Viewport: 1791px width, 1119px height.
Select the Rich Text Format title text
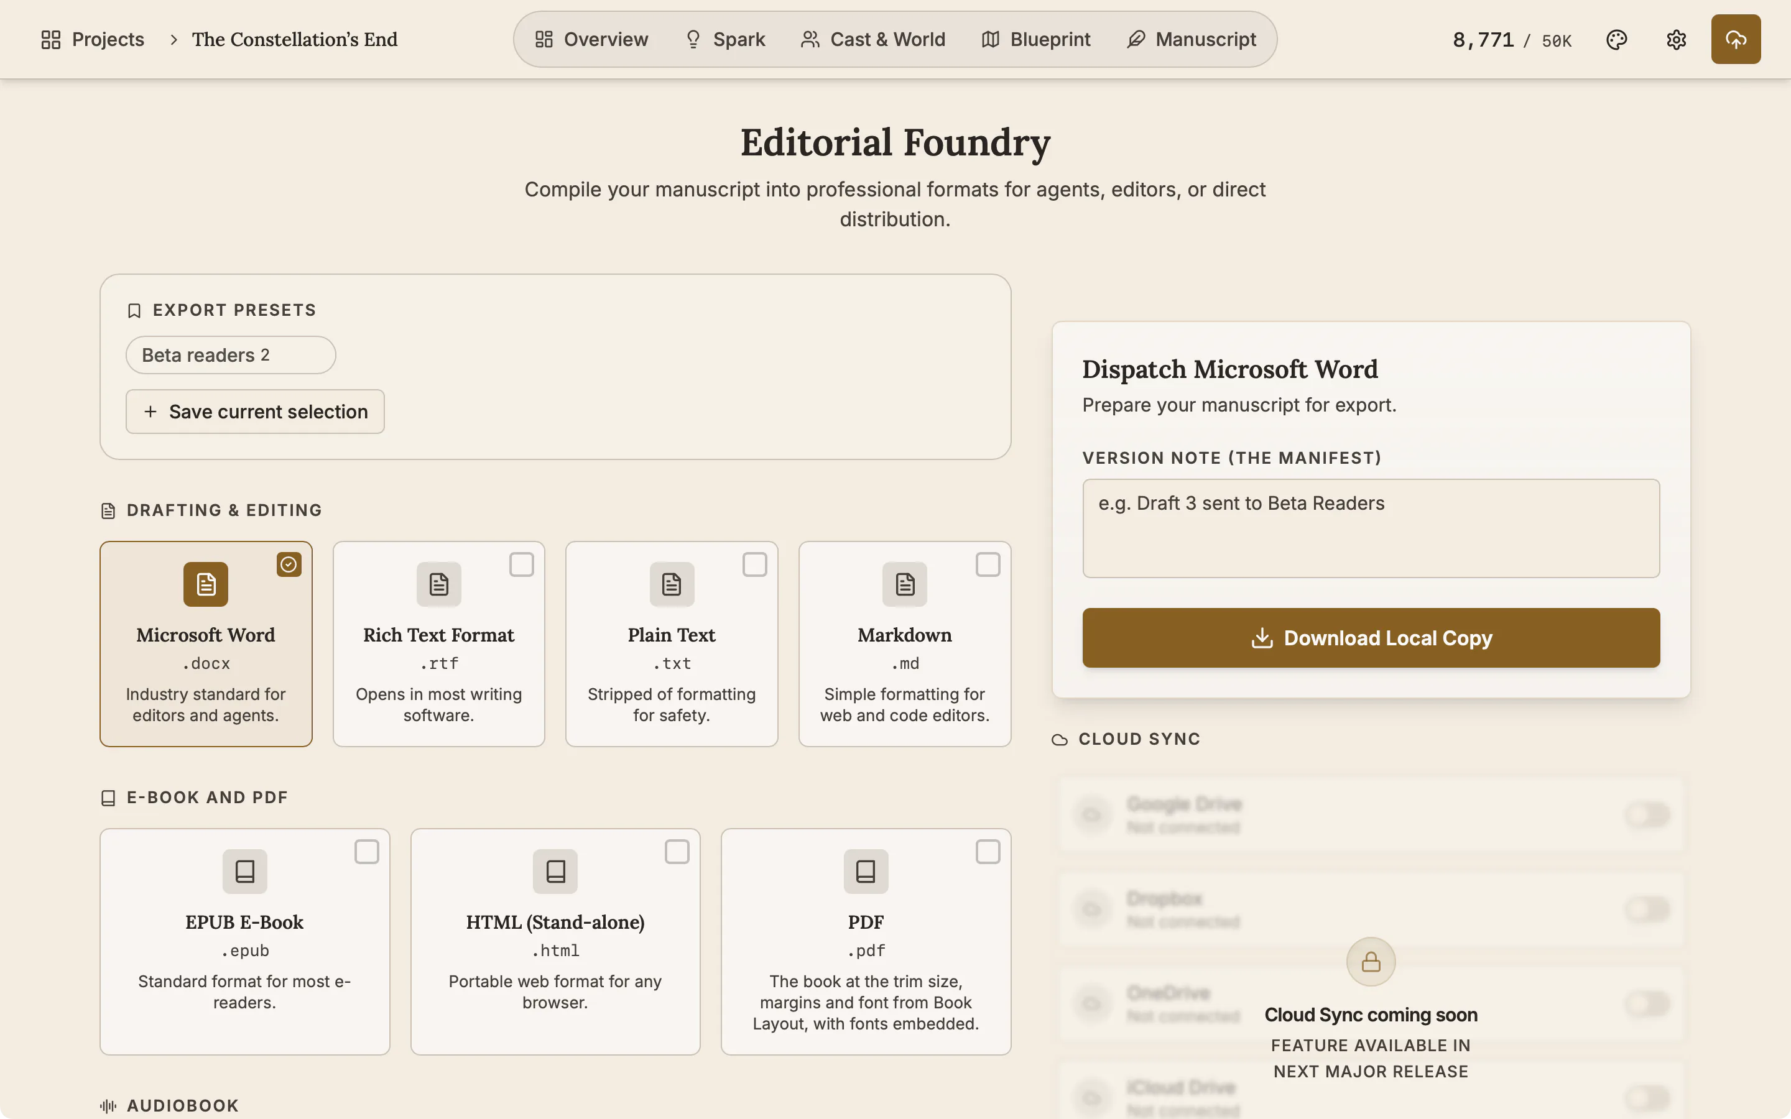439,635
